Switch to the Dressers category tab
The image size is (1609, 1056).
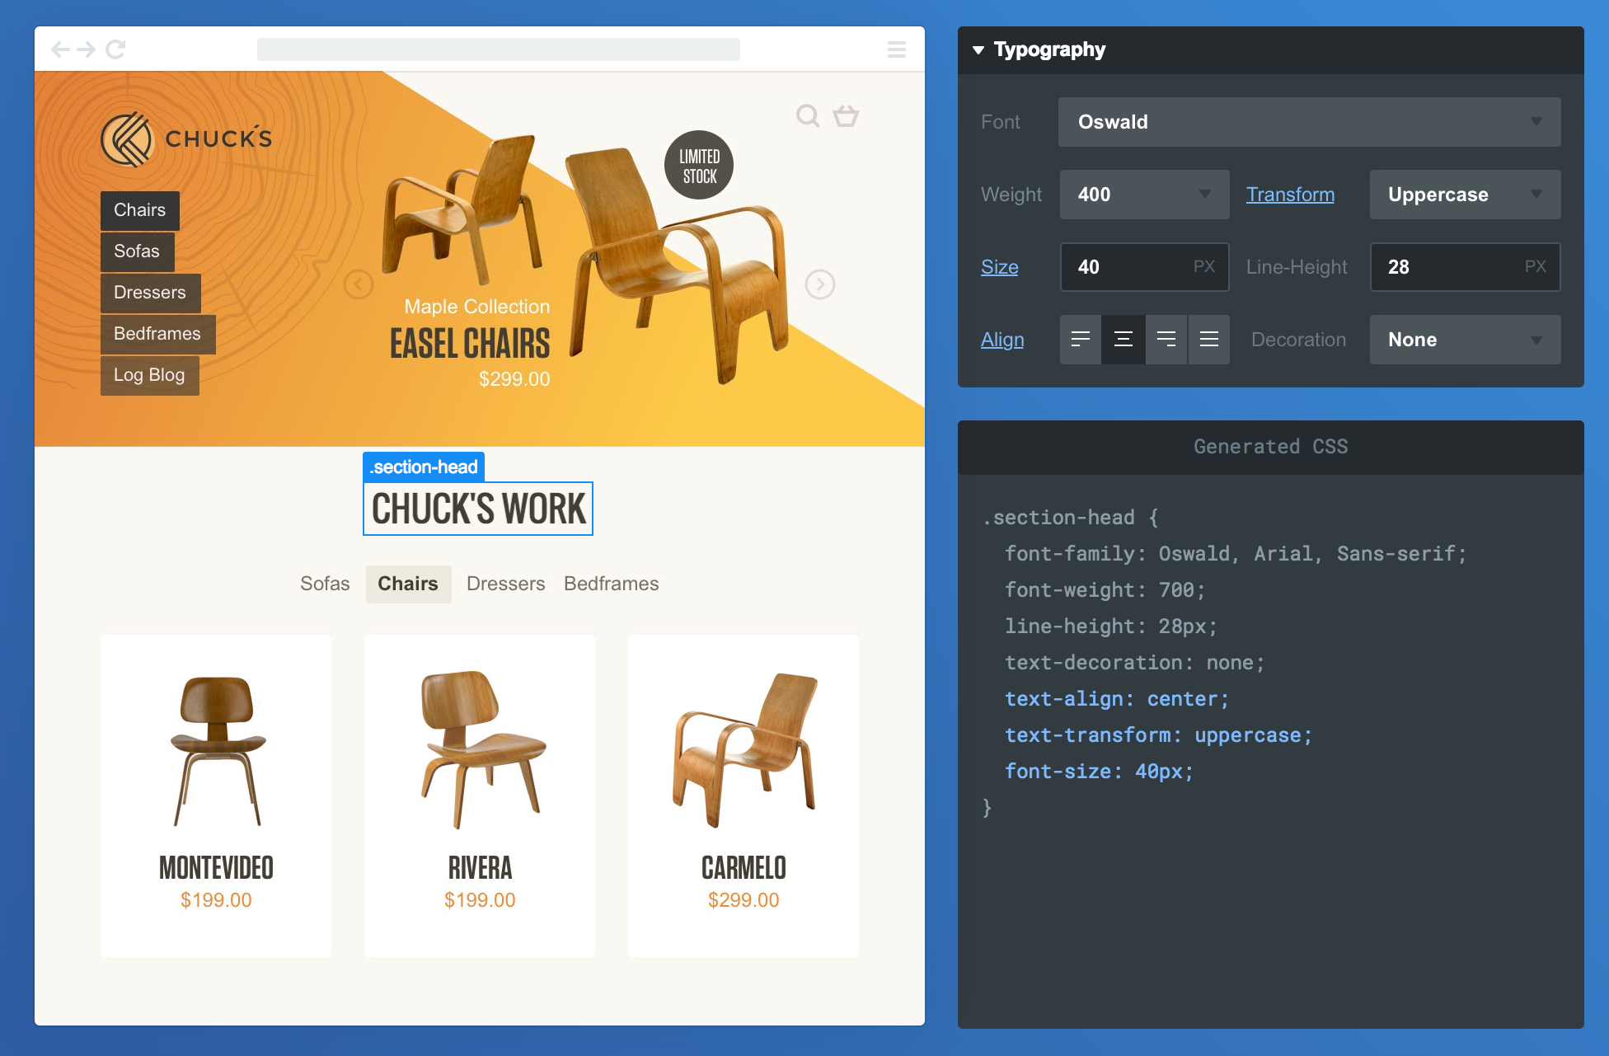pos(505,584)
